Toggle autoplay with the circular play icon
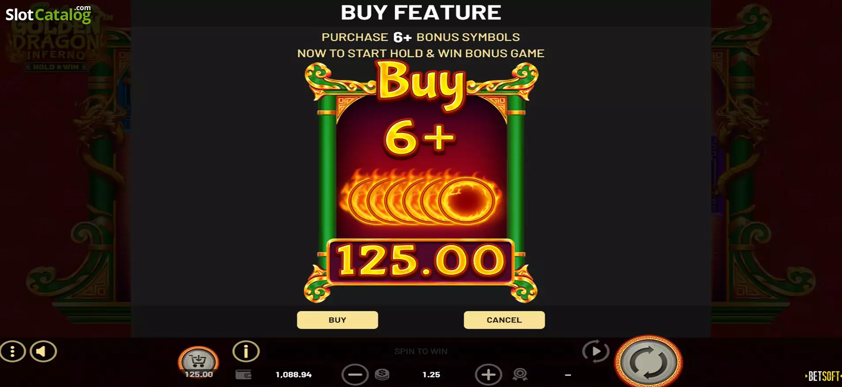This screenshot has height=387, width=842. click(x=596, y=351)
